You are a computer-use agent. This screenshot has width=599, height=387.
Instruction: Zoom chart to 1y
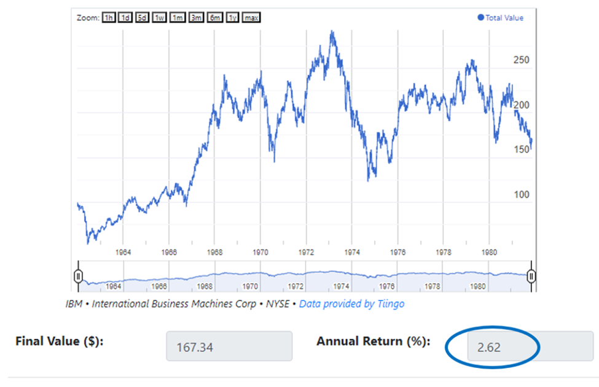232,18
